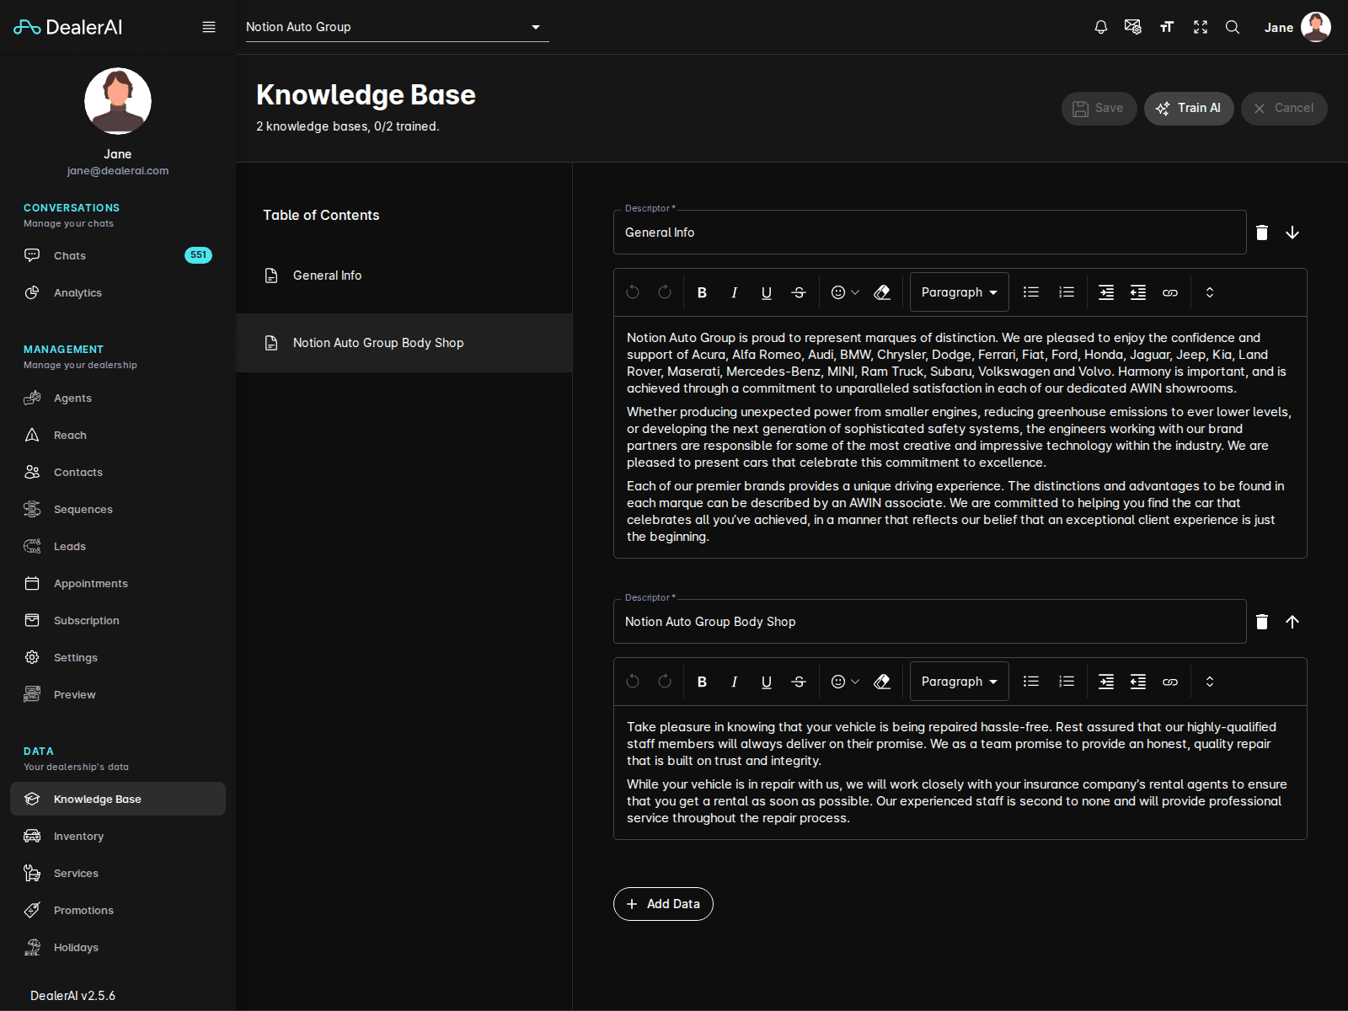Image resolution: width=1348 pixels, height=1011 pixels.
Task: Insert a link in the first editor toolbar
Action: coord(1170,292)
